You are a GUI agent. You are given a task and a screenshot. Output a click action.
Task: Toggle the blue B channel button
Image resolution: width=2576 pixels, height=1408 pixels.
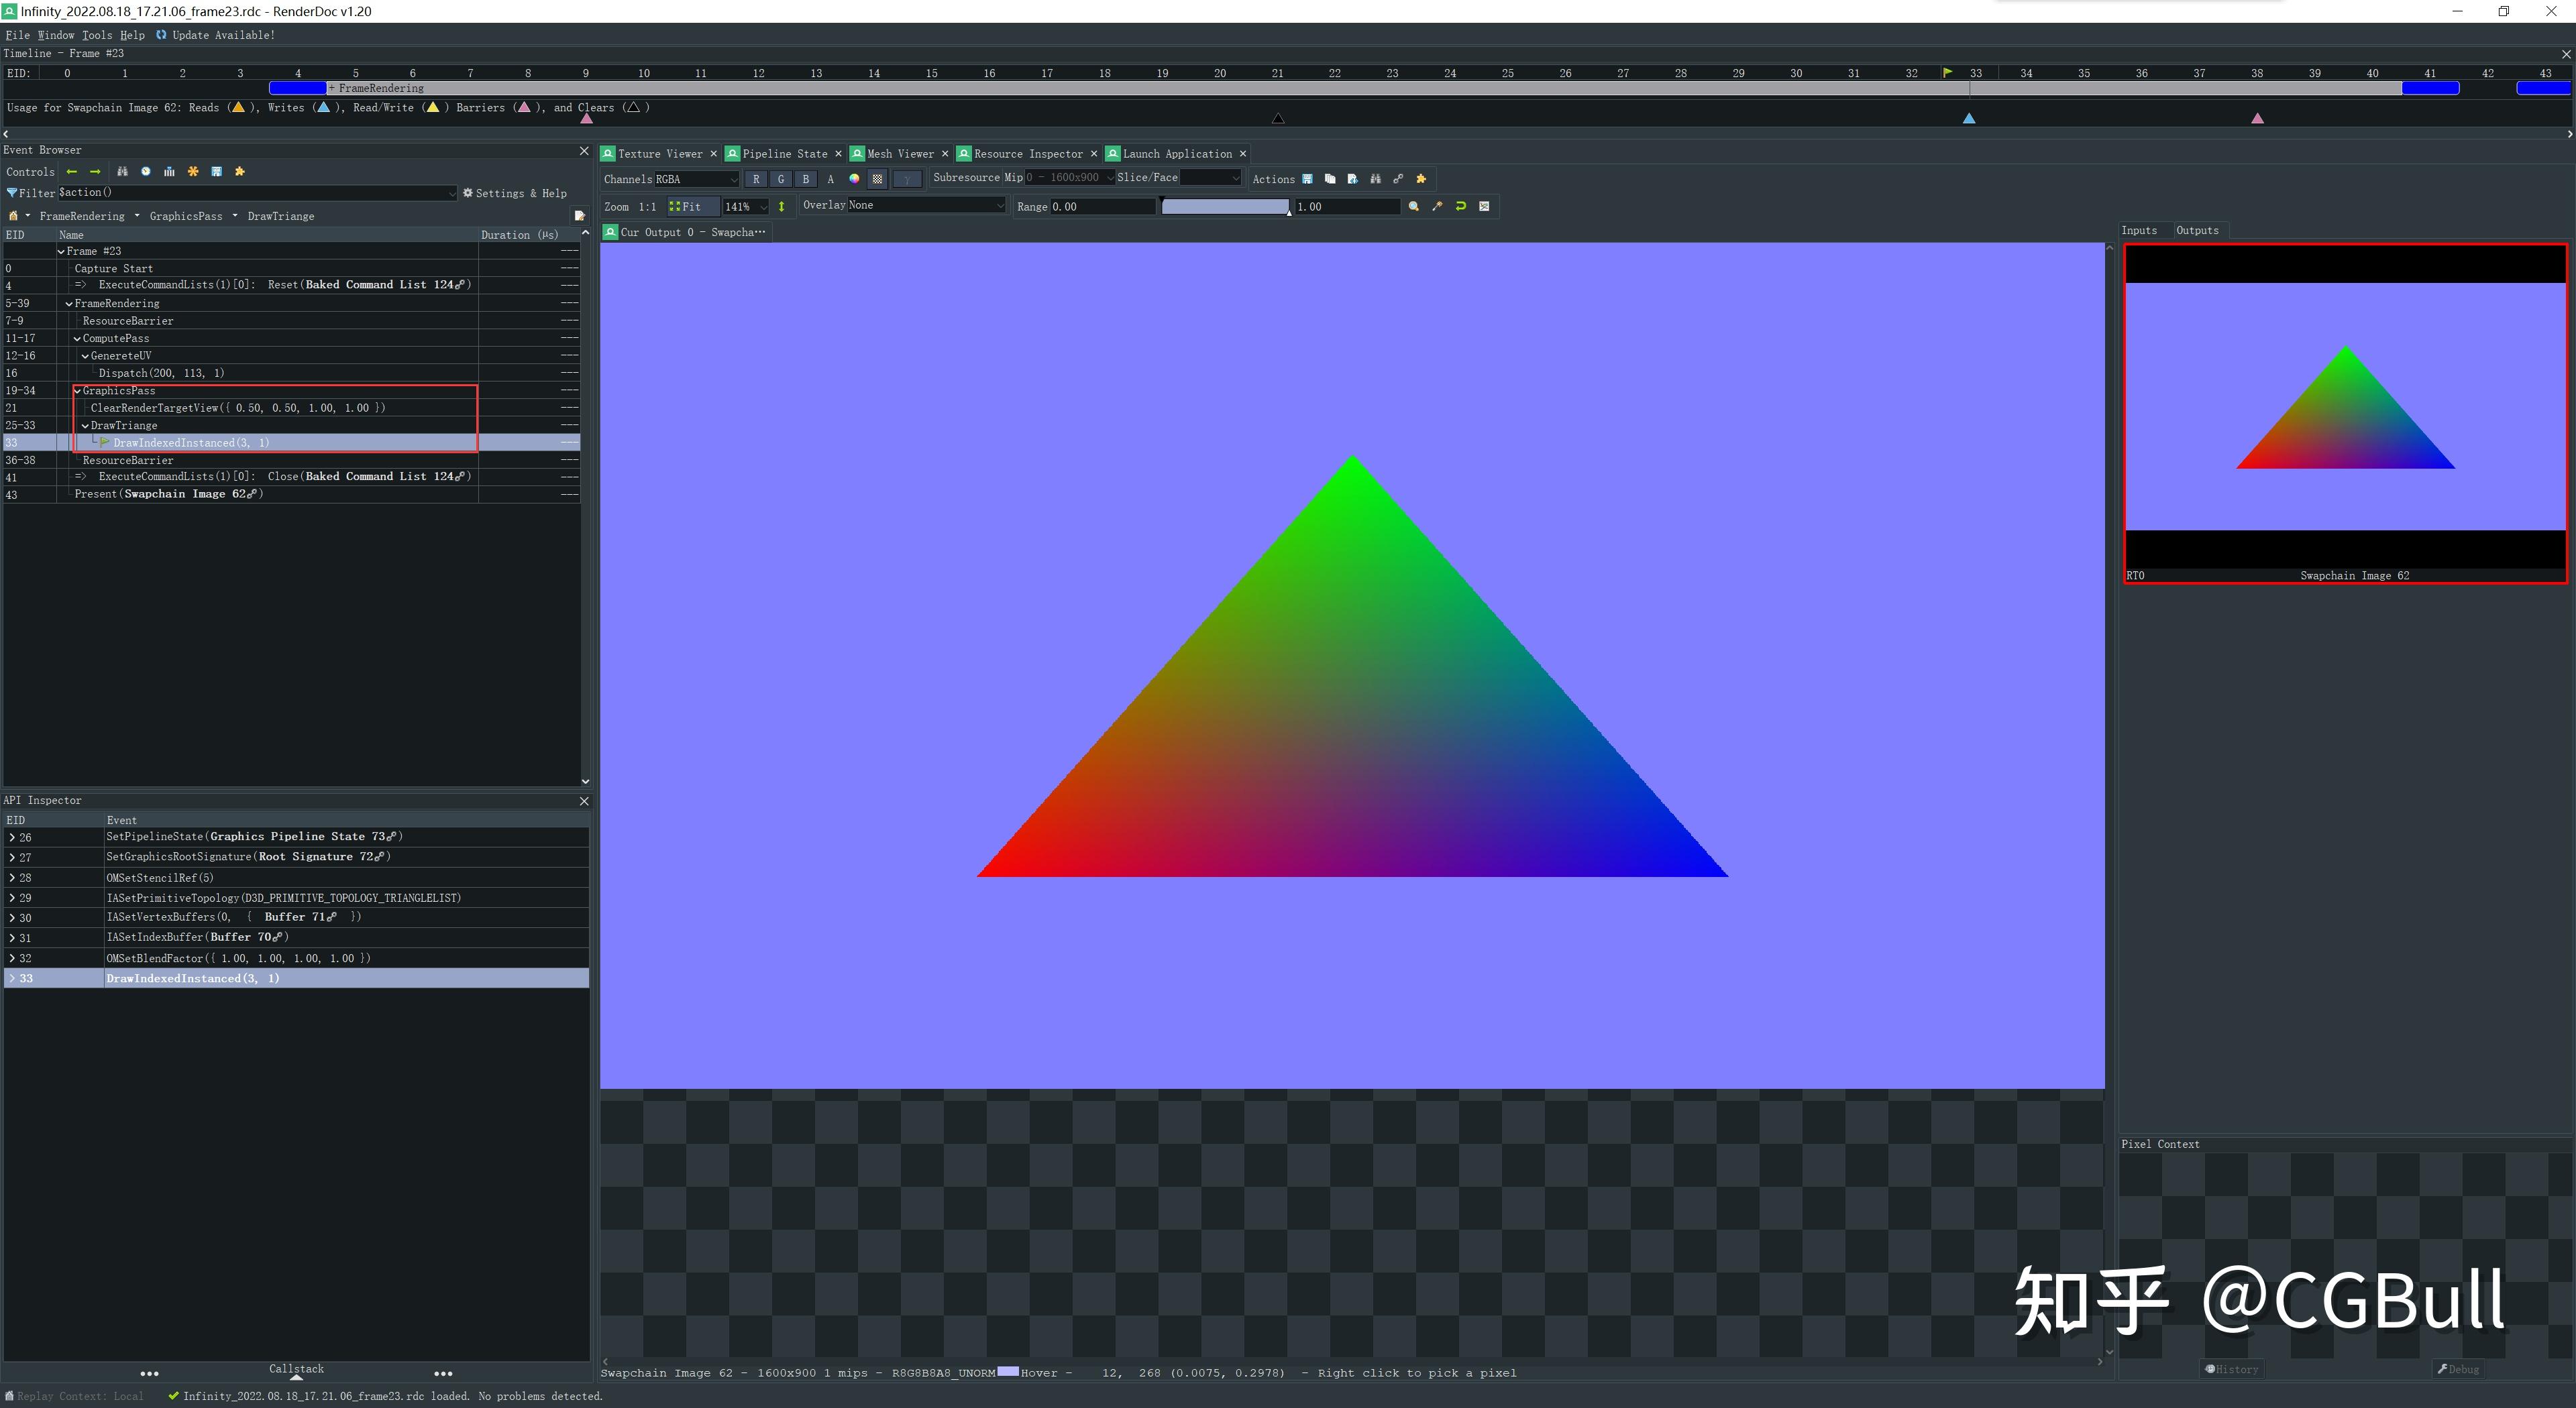pos(805,179)
